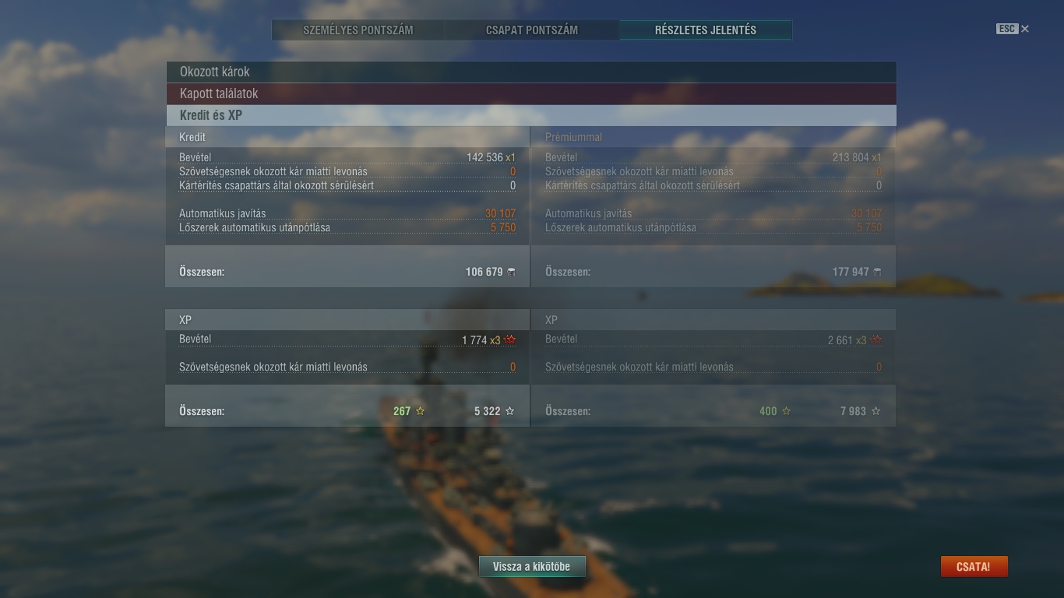Click the star icon beside premium 7 983 XP
Screen dimensions: 1064x598
(x=876, y=410)
